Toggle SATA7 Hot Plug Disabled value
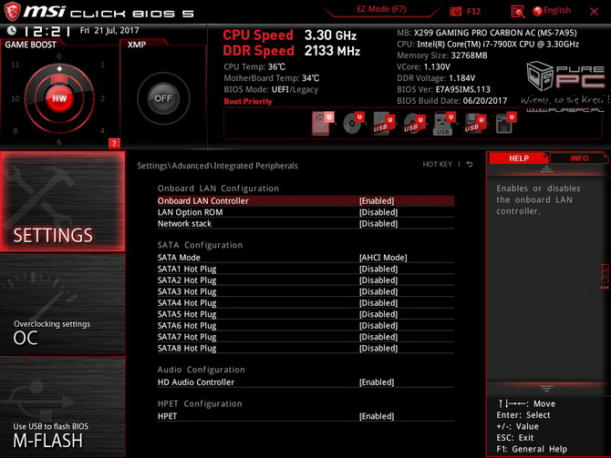 378,337
